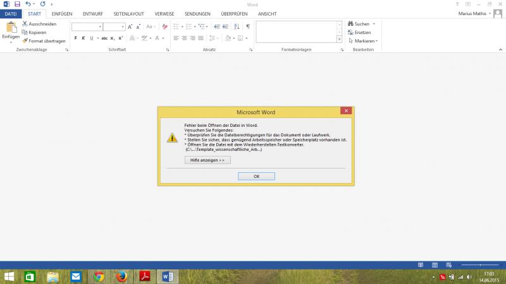Expand the font name dropdown
This screenshot has height=284, width=506.
[100, 27]
